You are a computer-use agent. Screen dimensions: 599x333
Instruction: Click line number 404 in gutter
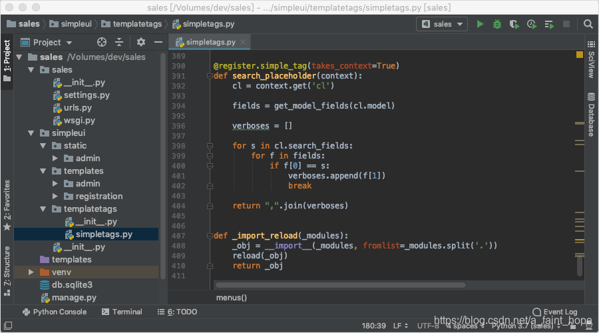point(178,206)
